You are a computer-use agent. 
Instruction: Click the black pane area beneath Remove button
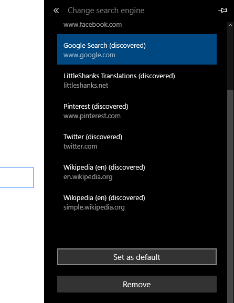(137, 298)
